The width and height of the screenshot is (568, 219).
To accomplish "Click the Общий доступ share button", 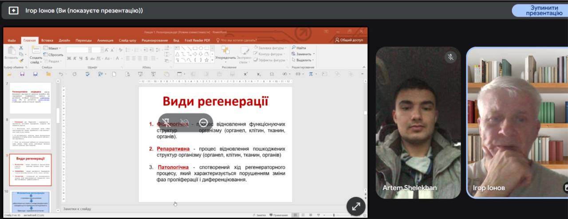I will click(x=349, y=40).
